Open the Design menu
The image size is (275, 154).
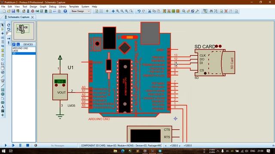click(34, 6)
